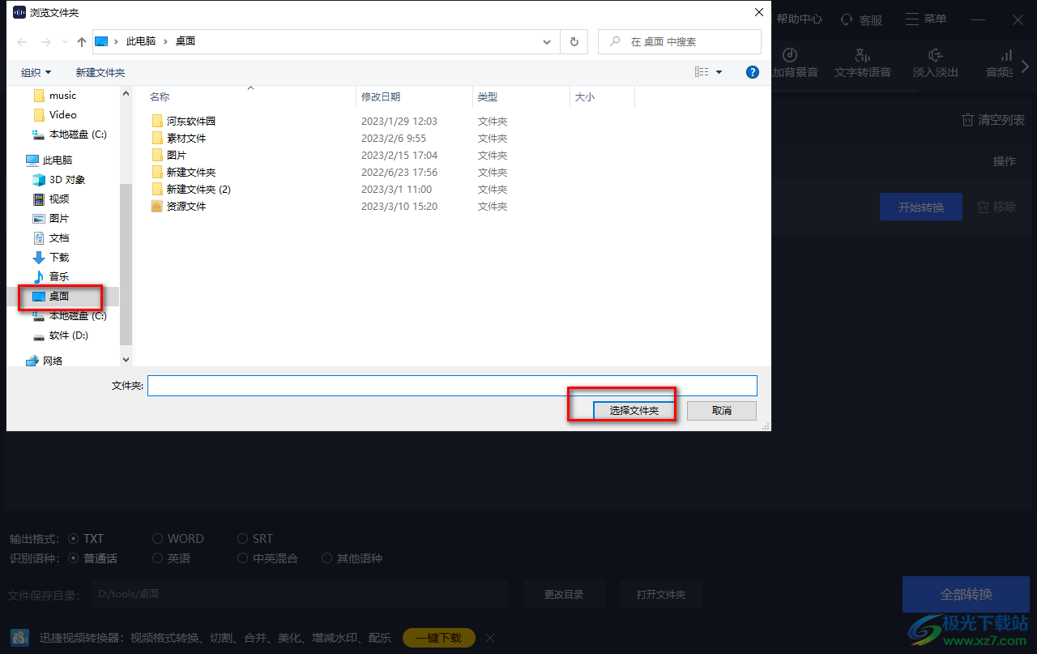Viewport: 1037px width, 654px height.
Task: Click 一键下载 promotion button
Action: point(438,638)
